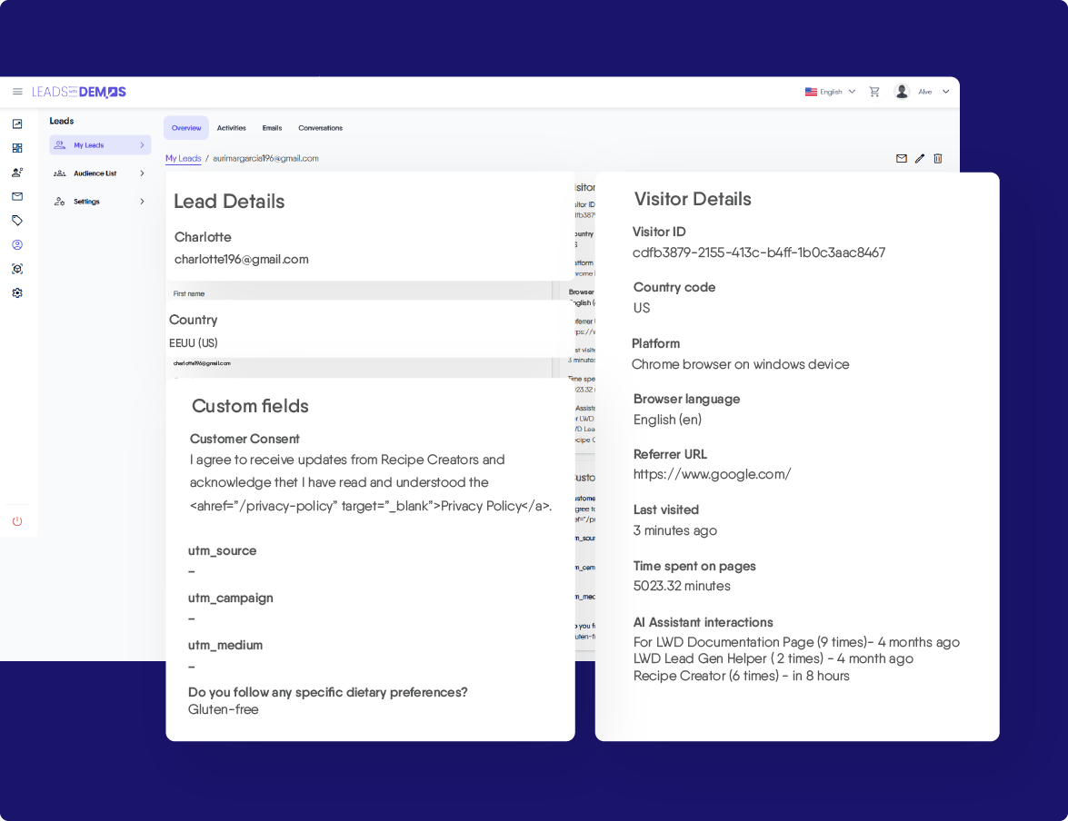Open the analytics arrow icon at sidebar top
1068x821 pixels.
pos(17,124)
